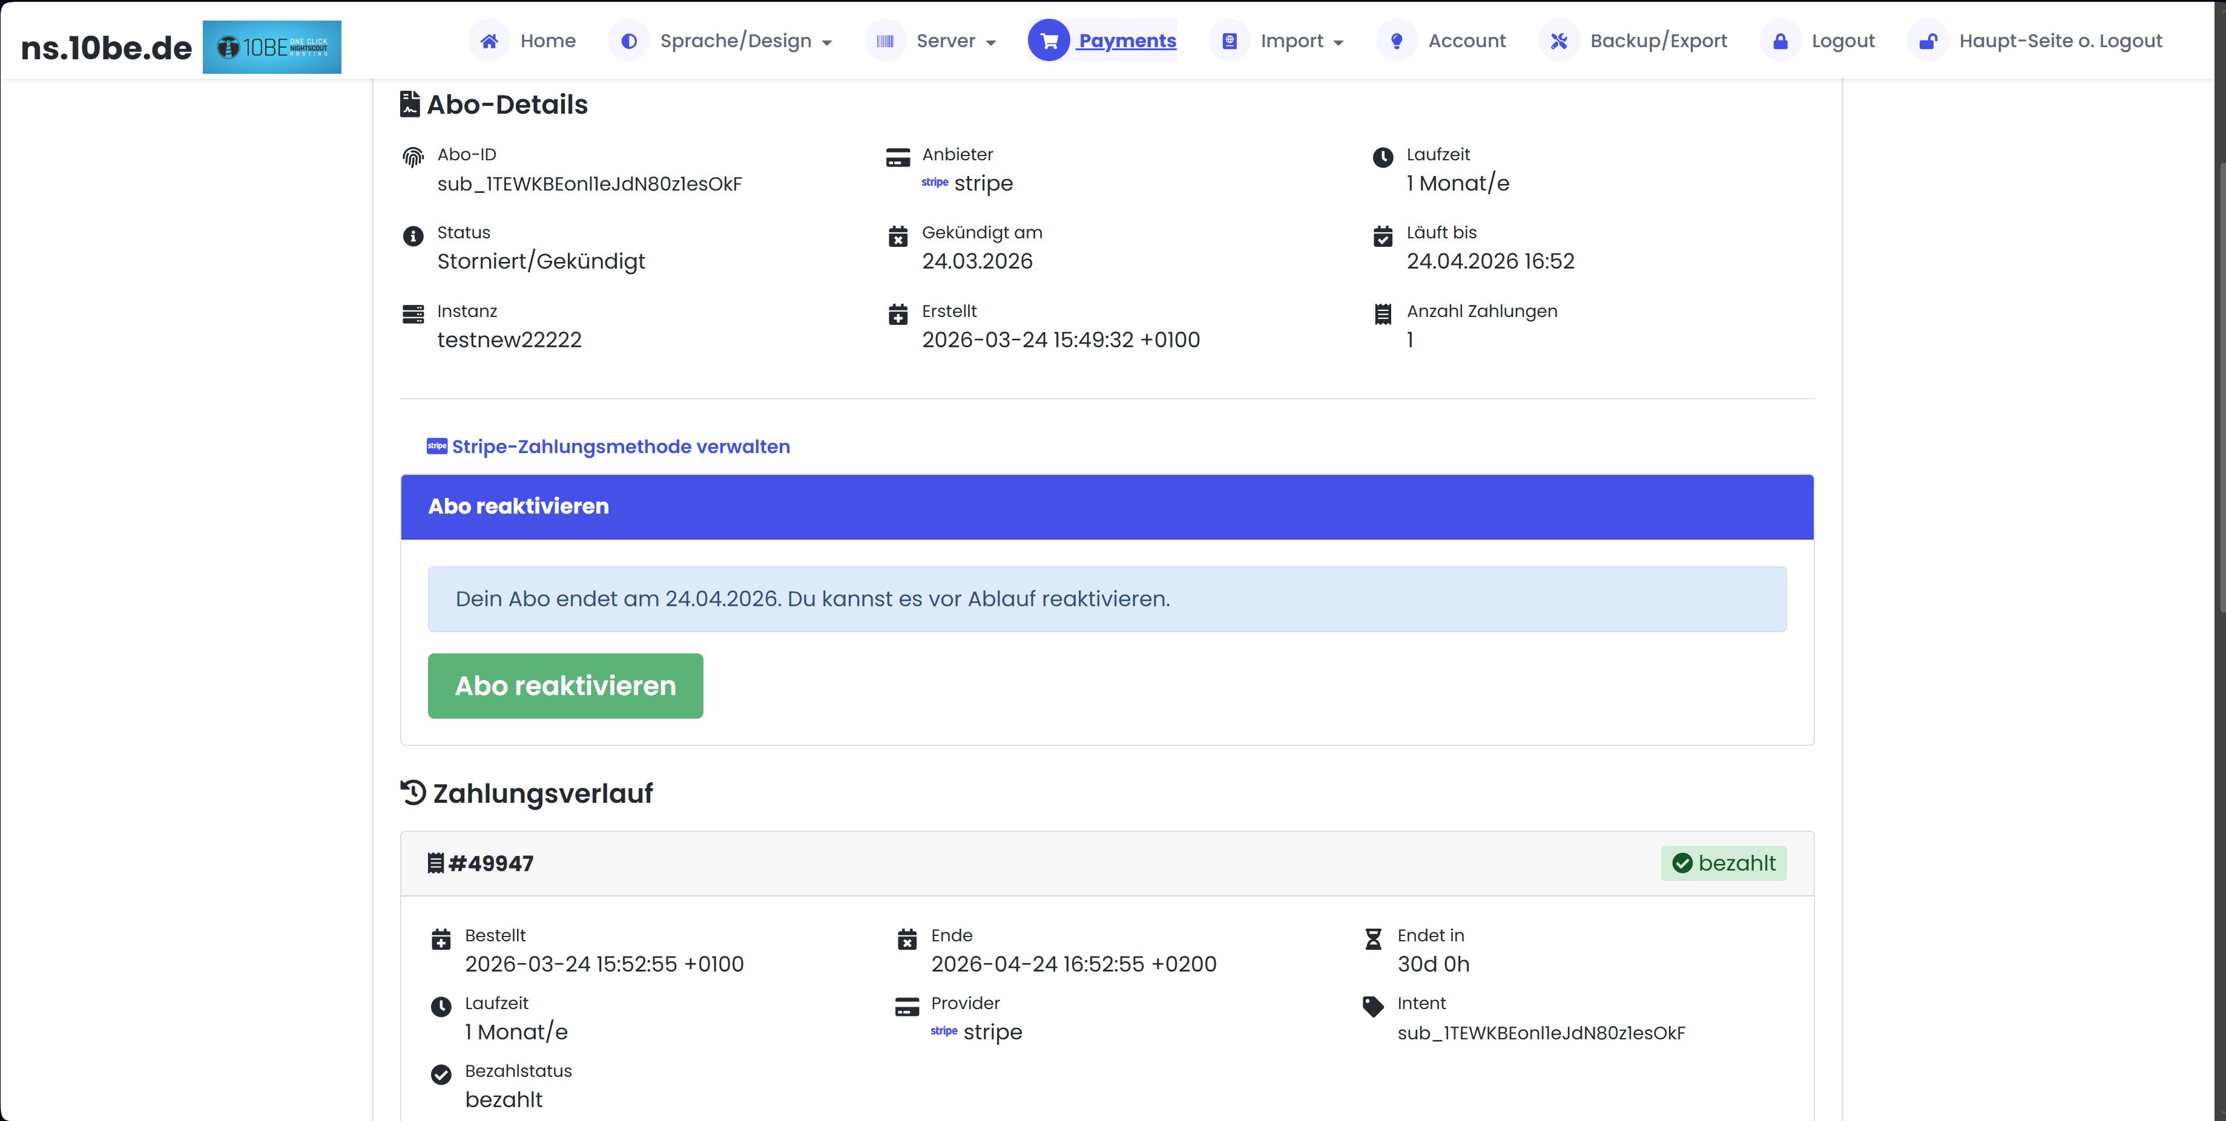Click the open-lock icon for Haupt-Seite
The width and height of the screenshot is (2226, 1121).
click(1928, 41)
